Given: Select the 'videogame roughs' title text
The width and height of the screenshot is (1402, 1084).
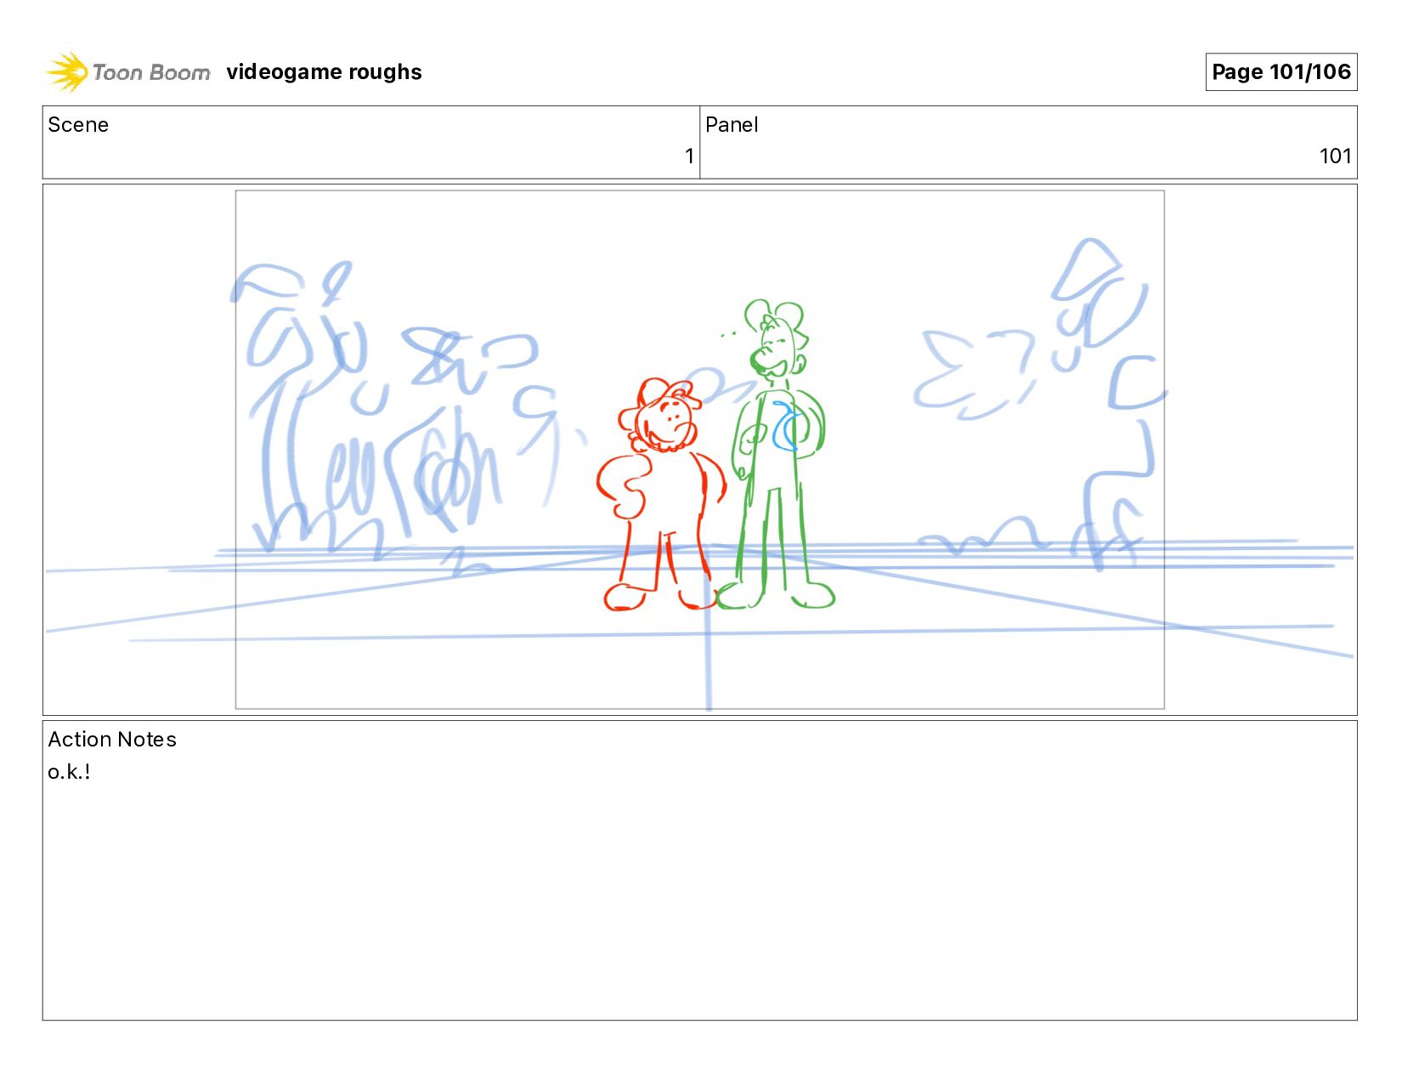Looking at the screenshot, I should [324, 72].
